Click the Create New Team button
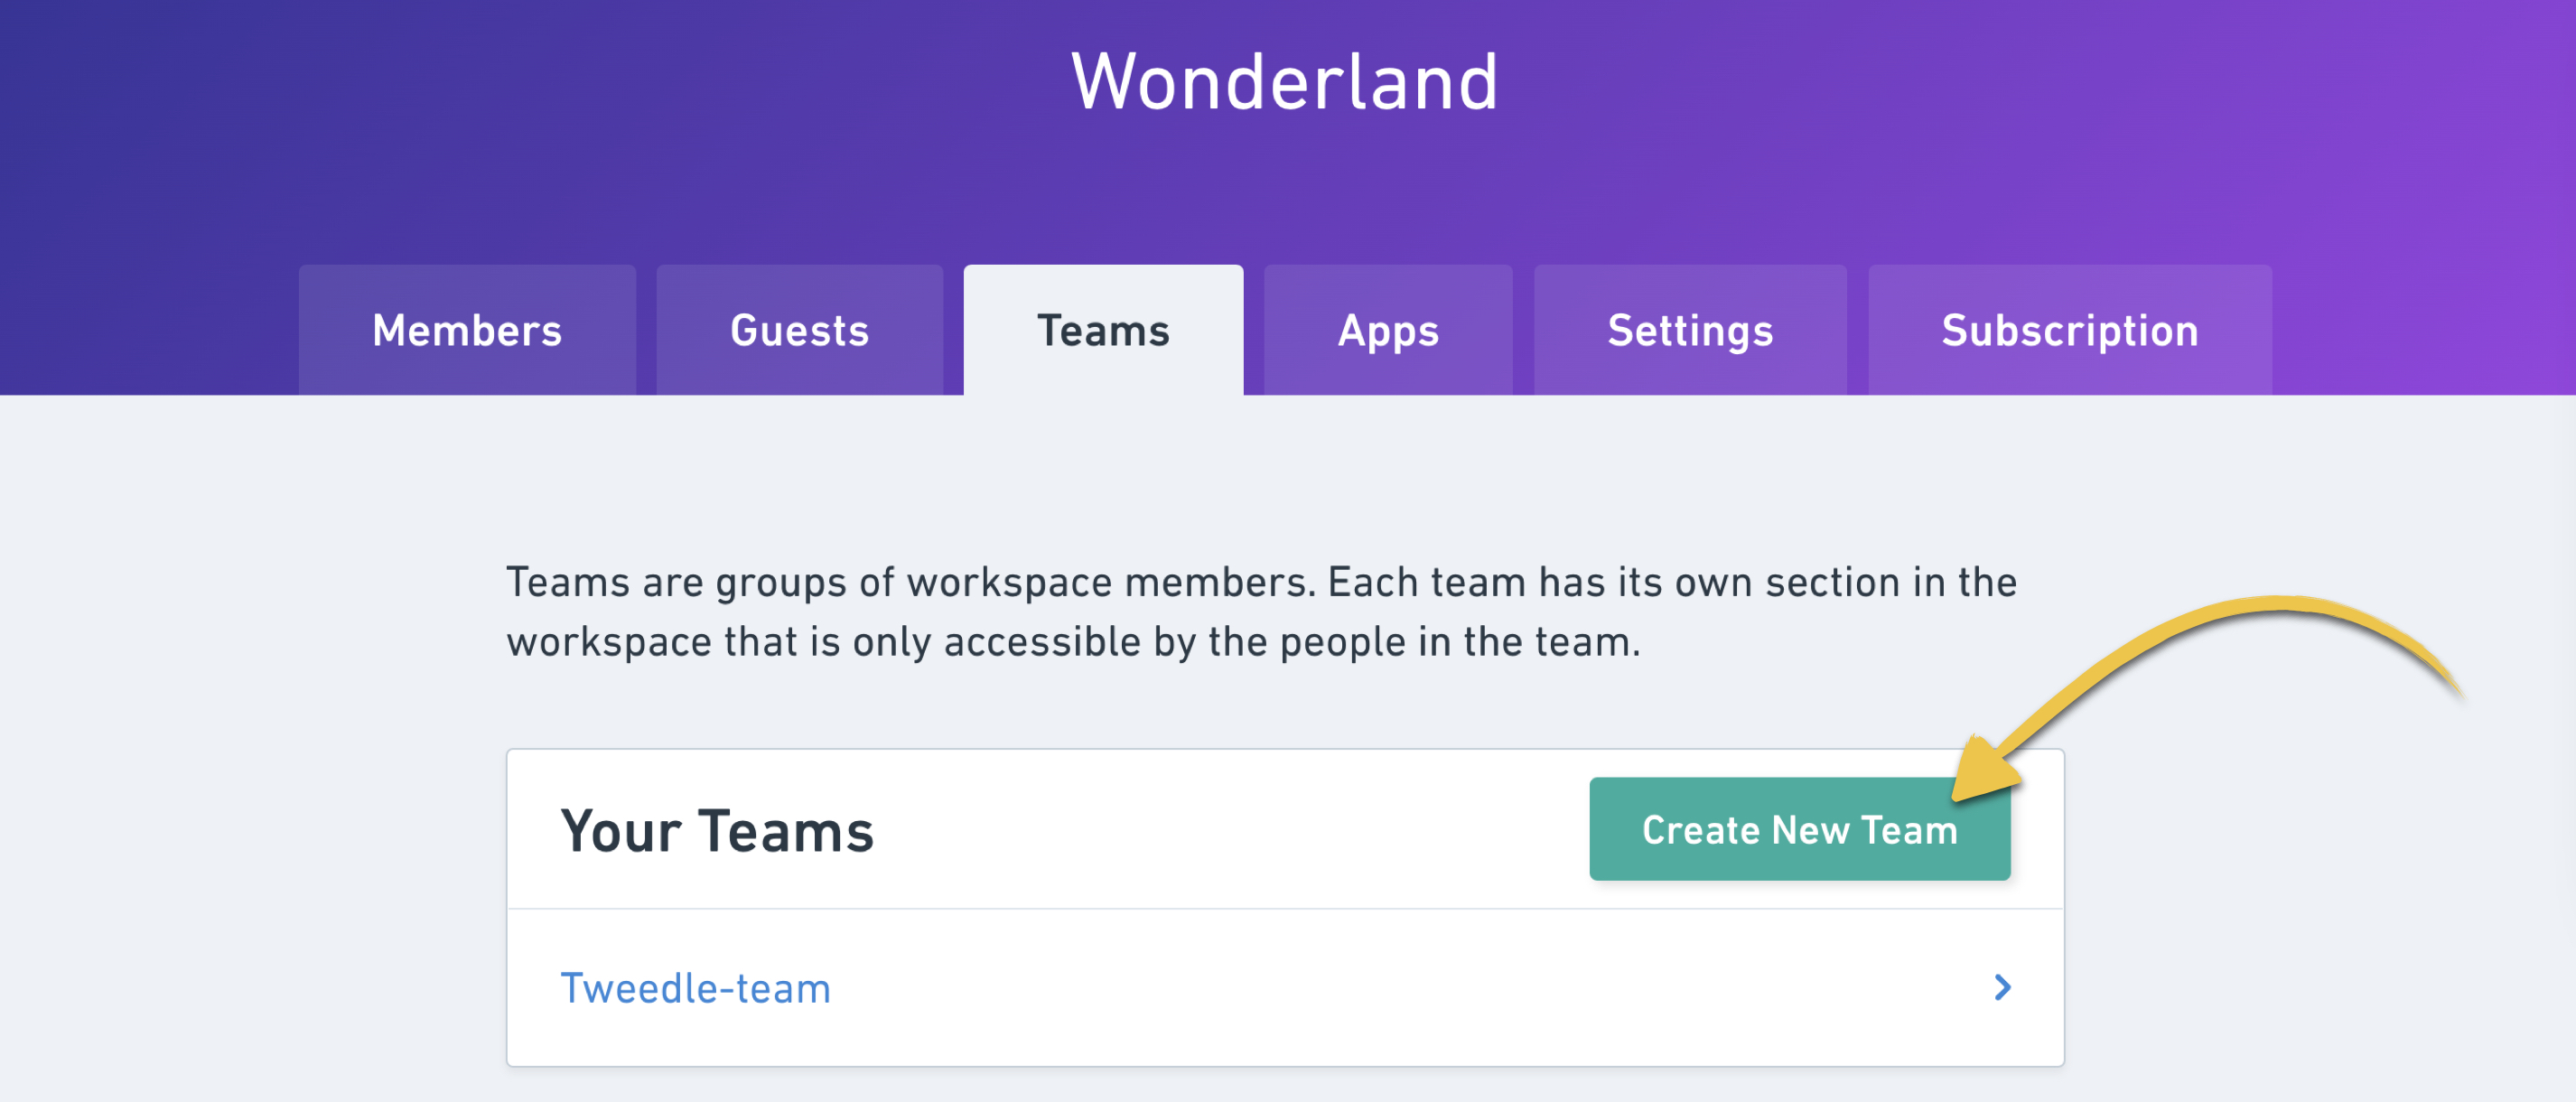The image size is (2576, 1102). coord(1799,829)
